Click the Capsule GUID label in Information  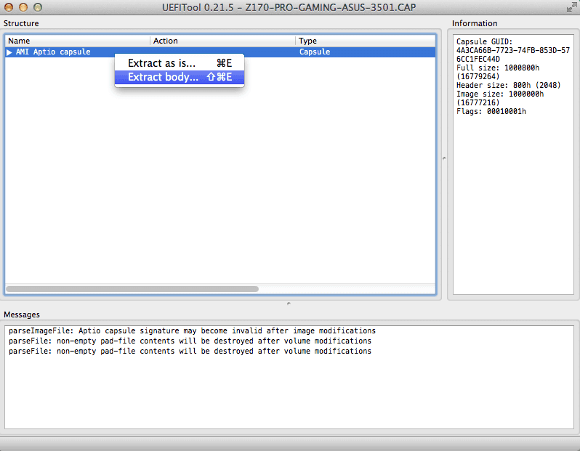[484, 41]
